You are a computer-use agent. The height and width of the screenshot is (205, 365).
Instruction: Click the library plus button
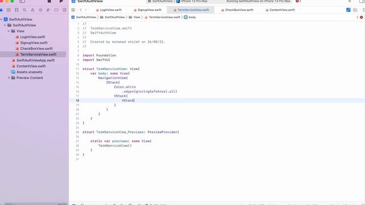350,1
